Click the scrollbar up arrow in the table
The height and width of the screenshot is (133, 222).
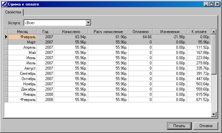pos(214,32)
